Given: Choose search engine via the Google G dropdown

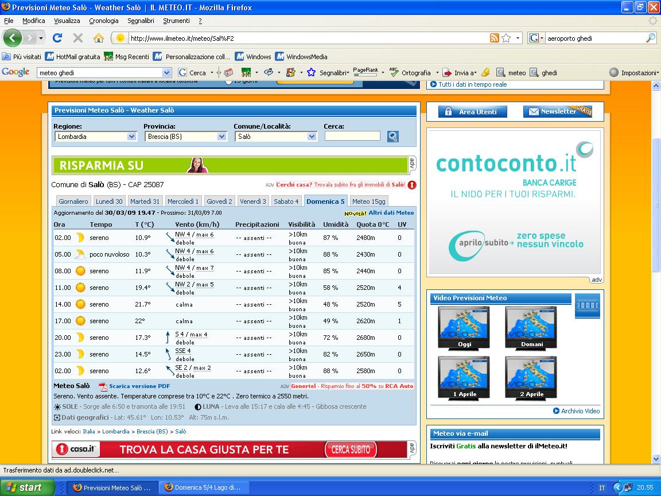Looking at the screenshot, I should tap(536, 38).
